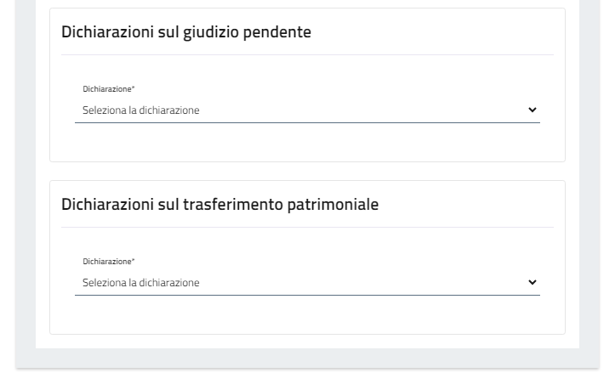Click chevron arrow in trasferimento patrimoniale dropdown
Screen dimensions: 615x384
point(532,282)
